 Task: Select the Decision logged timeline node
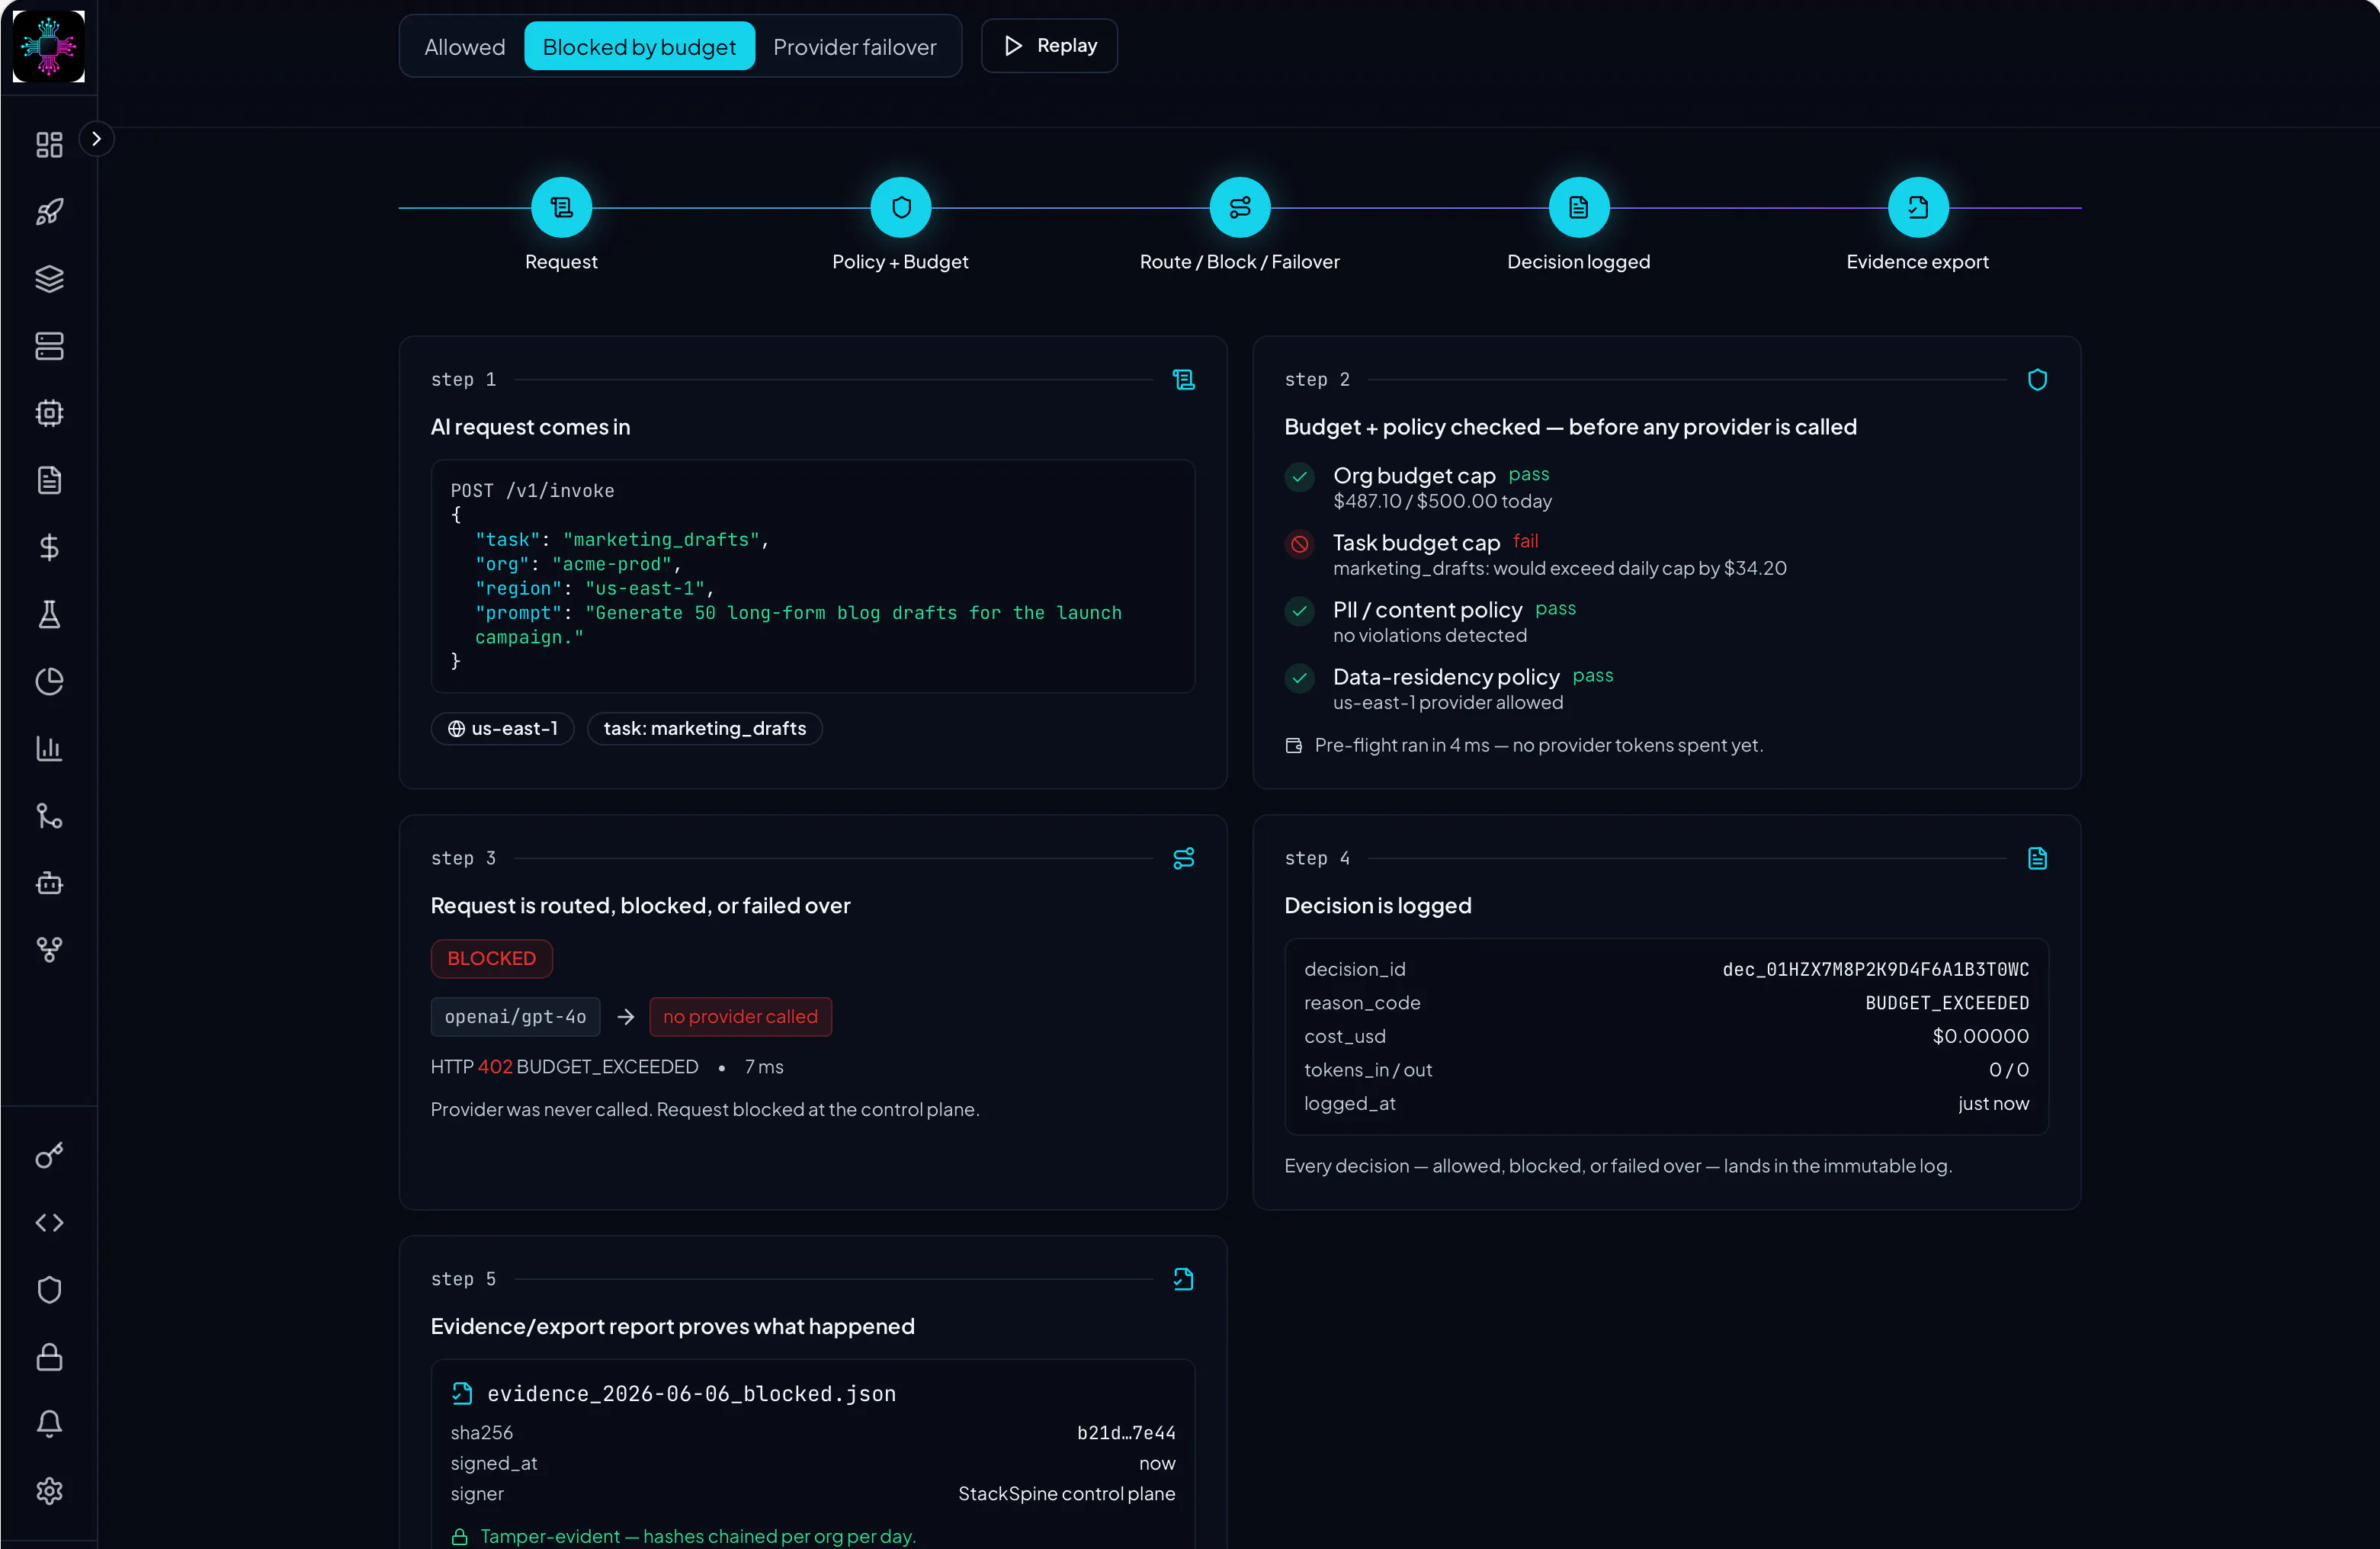click(1579, 207)
